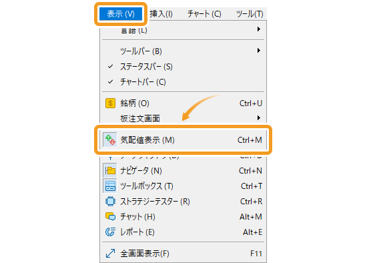Click the Ctrl+M shortcut text

[x=250, y=140]
